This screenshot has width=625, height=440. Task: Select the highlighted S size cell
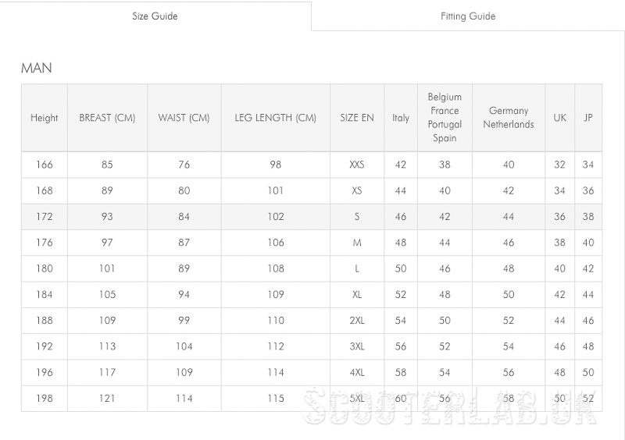tap(357, 217)
